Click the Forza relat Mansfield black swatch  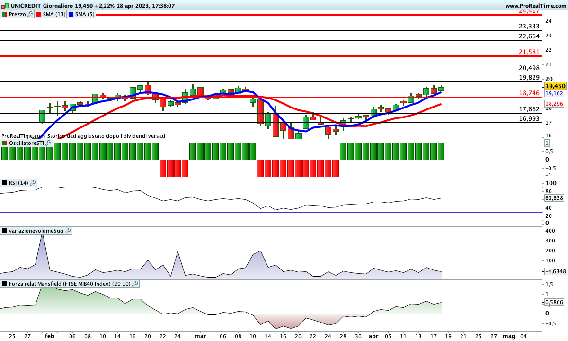point(5,284)
